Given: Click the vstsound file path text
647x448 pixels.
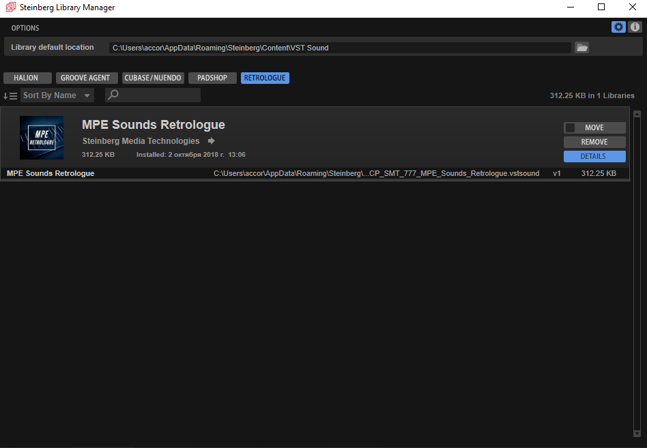Looking at the screenshot, I should tap(376, 173).
